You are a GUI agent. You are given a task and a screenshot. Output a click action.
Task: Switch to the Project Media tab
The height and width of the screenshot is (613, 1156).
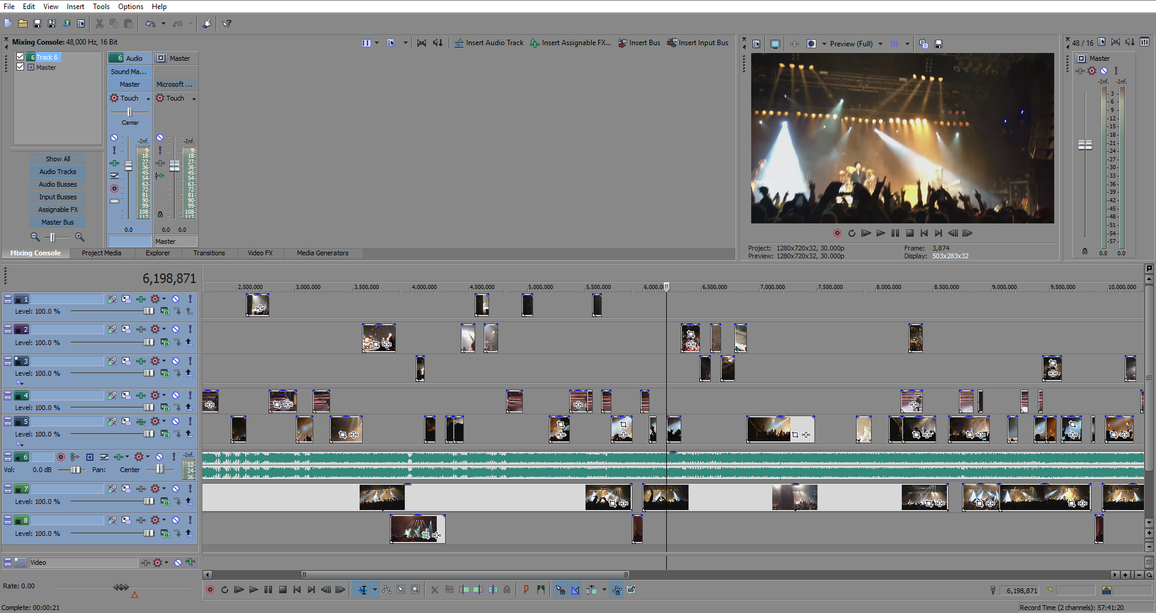(x=101, y=253)
